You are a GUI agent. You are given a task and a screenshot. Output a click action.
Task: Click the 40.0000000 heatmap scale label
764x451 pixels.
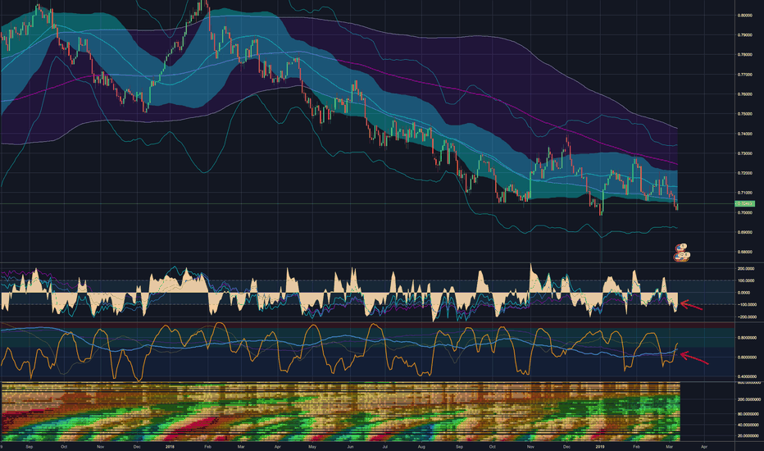coord(748,425)
